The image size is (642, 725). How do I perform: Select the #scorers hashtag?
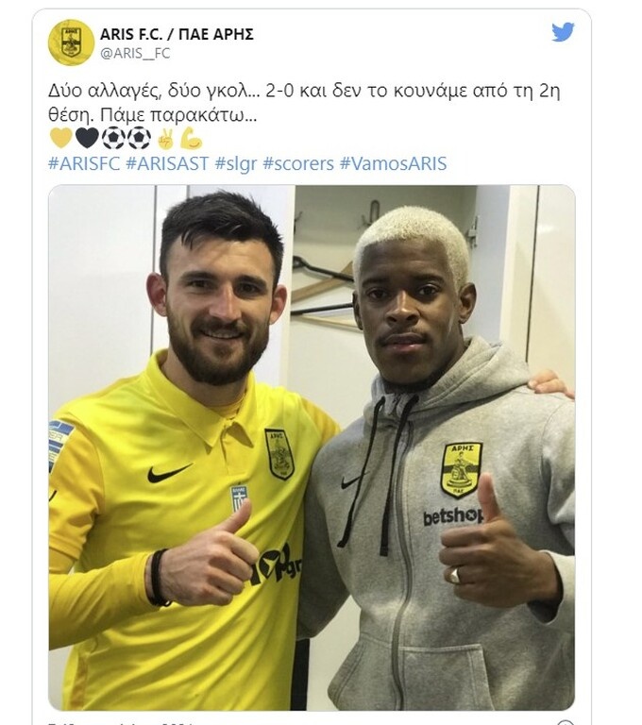(298, 163)
